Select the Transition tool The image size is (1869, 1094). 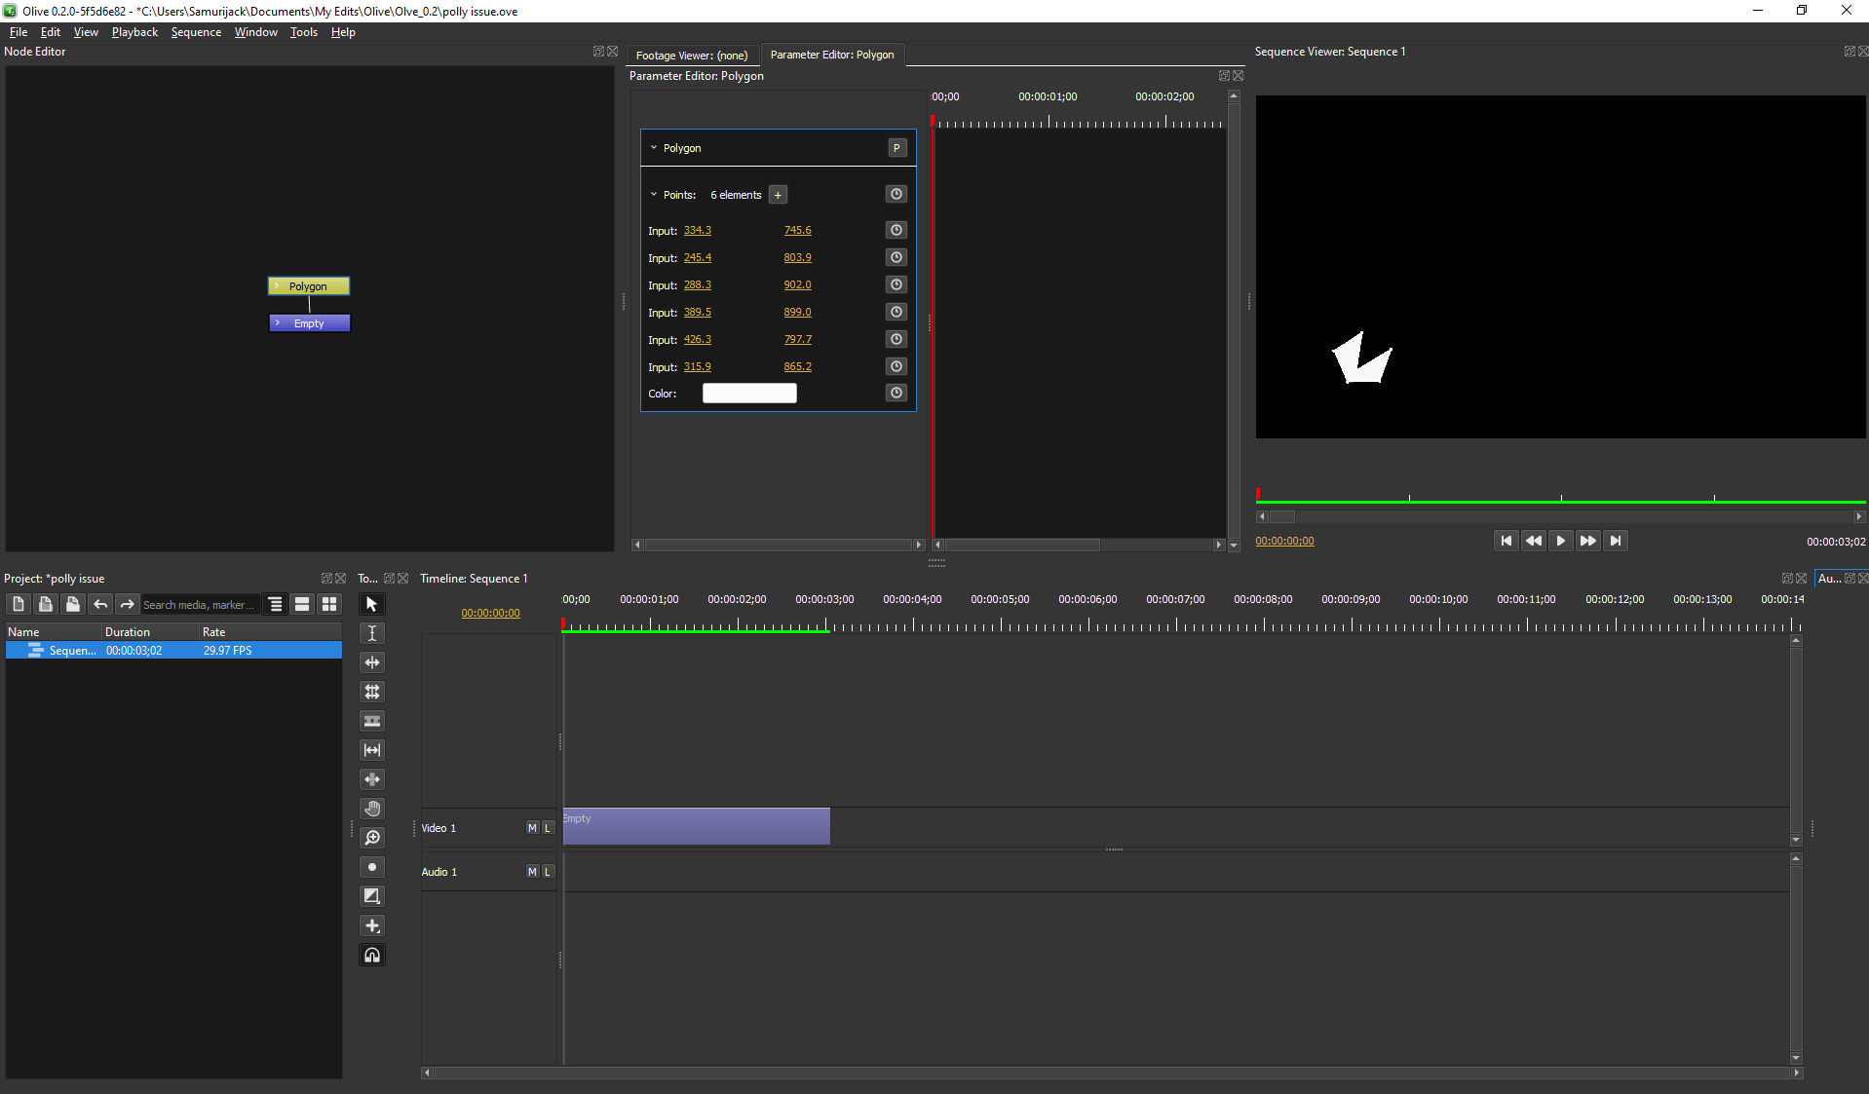[x=372, y=896]
